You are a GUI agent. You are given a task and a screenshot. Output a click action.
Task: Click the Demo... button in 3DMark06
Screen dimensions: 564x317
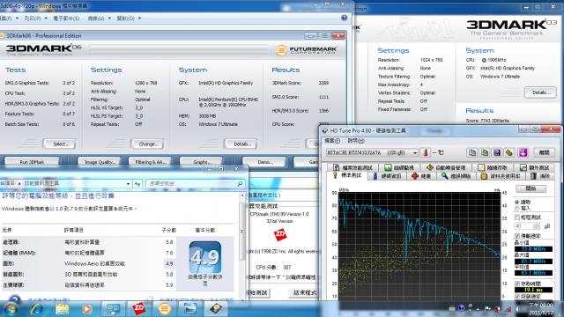point(264,162)
